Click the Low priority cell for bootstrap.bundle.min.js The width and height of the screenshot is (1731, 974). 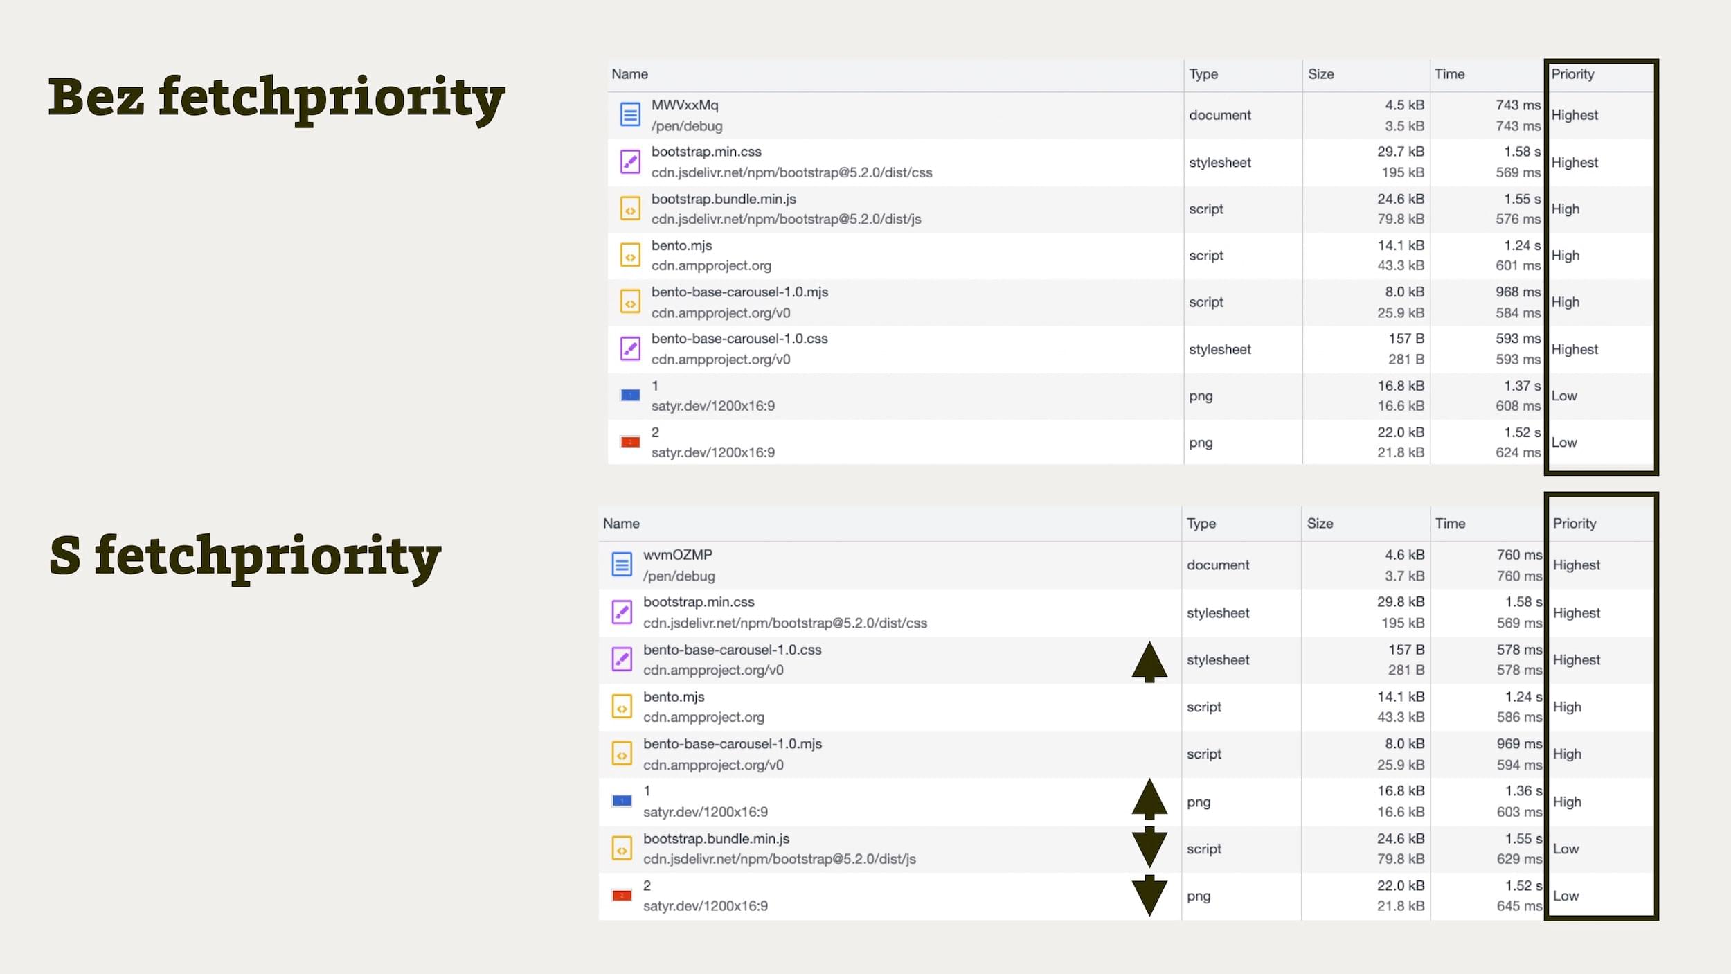(x=1566, y=849)
